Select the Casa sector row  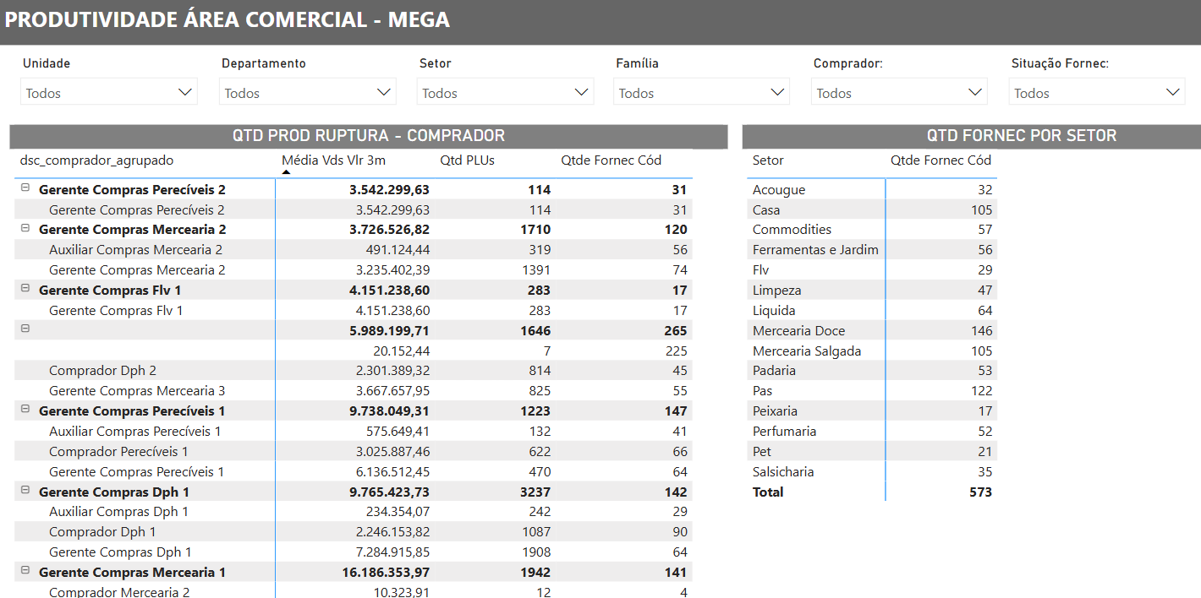[x=872, y=209]
